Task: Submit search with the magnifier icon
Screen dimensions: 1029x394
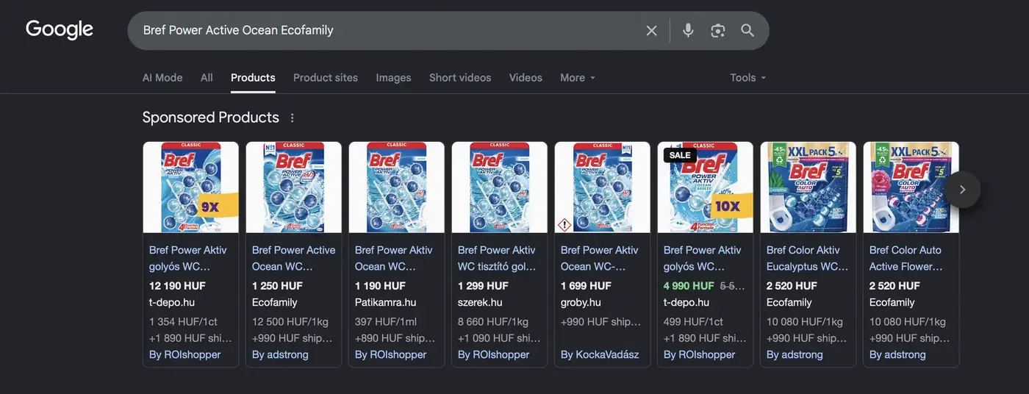Action: click(x=747, y=30)
